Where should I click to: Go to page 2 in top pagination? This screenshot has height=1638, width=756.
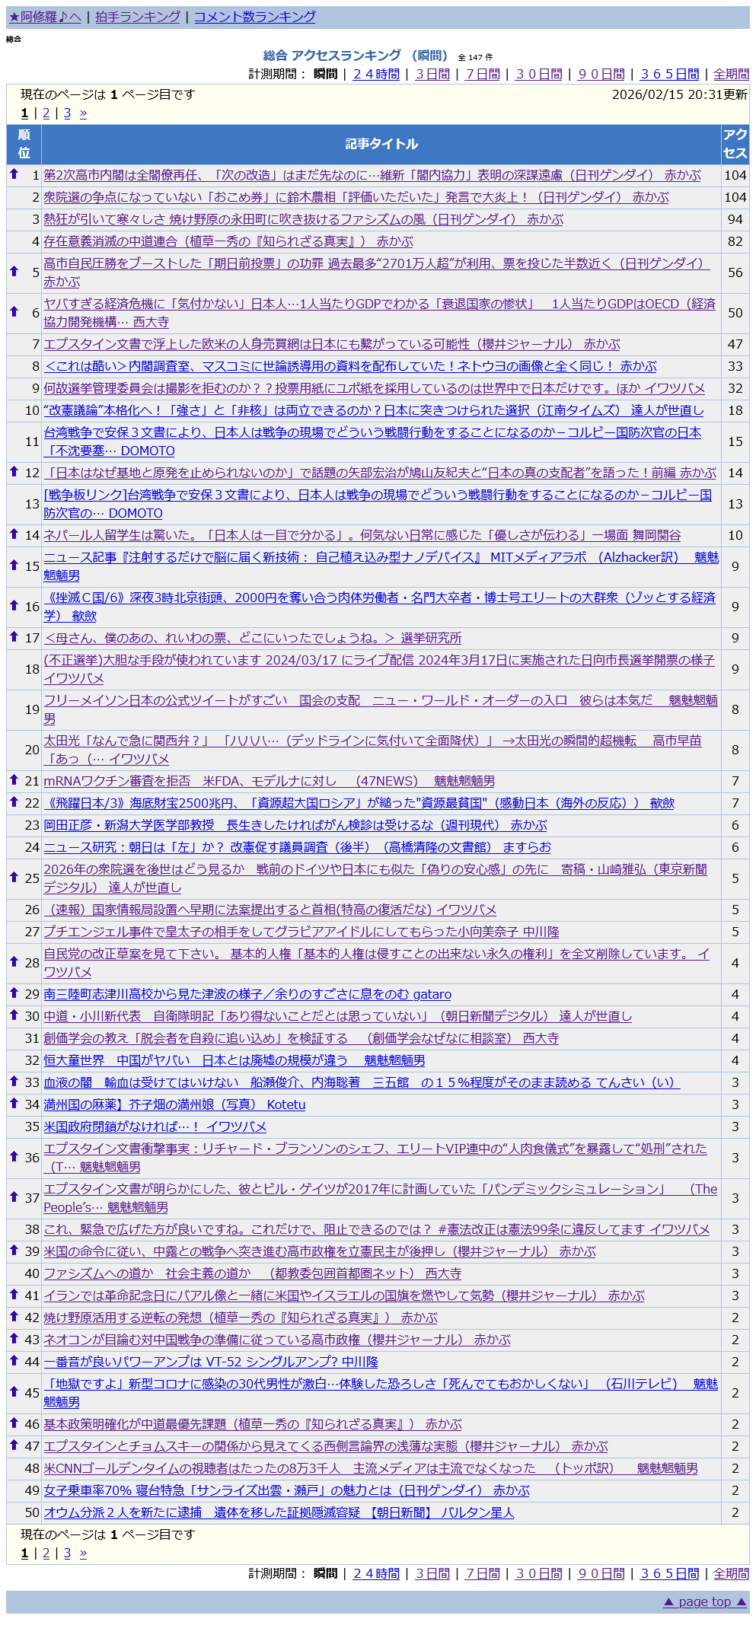point(46,113)
